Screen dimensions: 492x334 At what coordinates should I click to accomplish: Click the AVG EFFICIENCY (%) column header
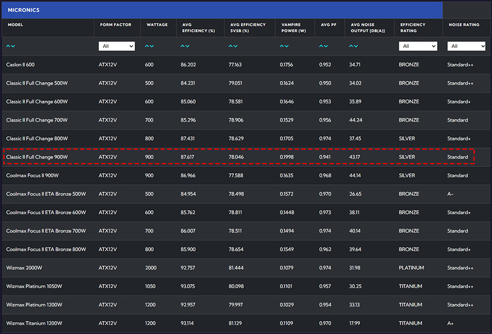click(198, 27)
